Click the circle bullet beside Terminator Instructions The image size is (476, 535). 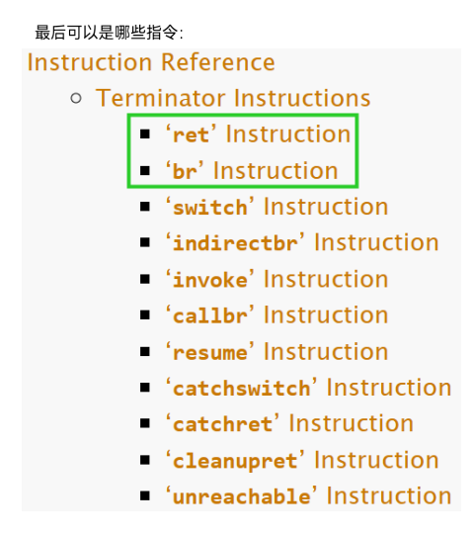[x=76, y=99]
